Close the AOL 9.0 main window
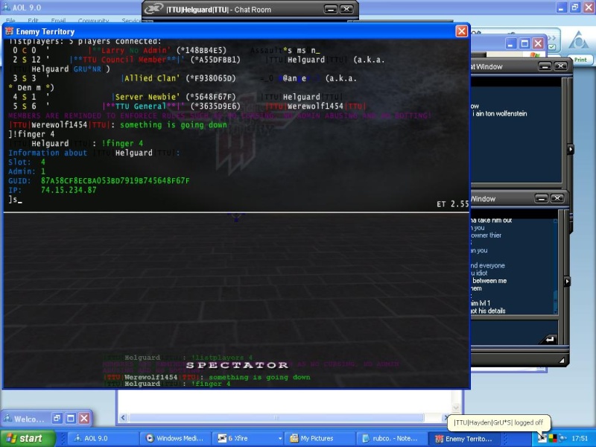Screen dimensions: 596x447 click(x=588, y=7)
